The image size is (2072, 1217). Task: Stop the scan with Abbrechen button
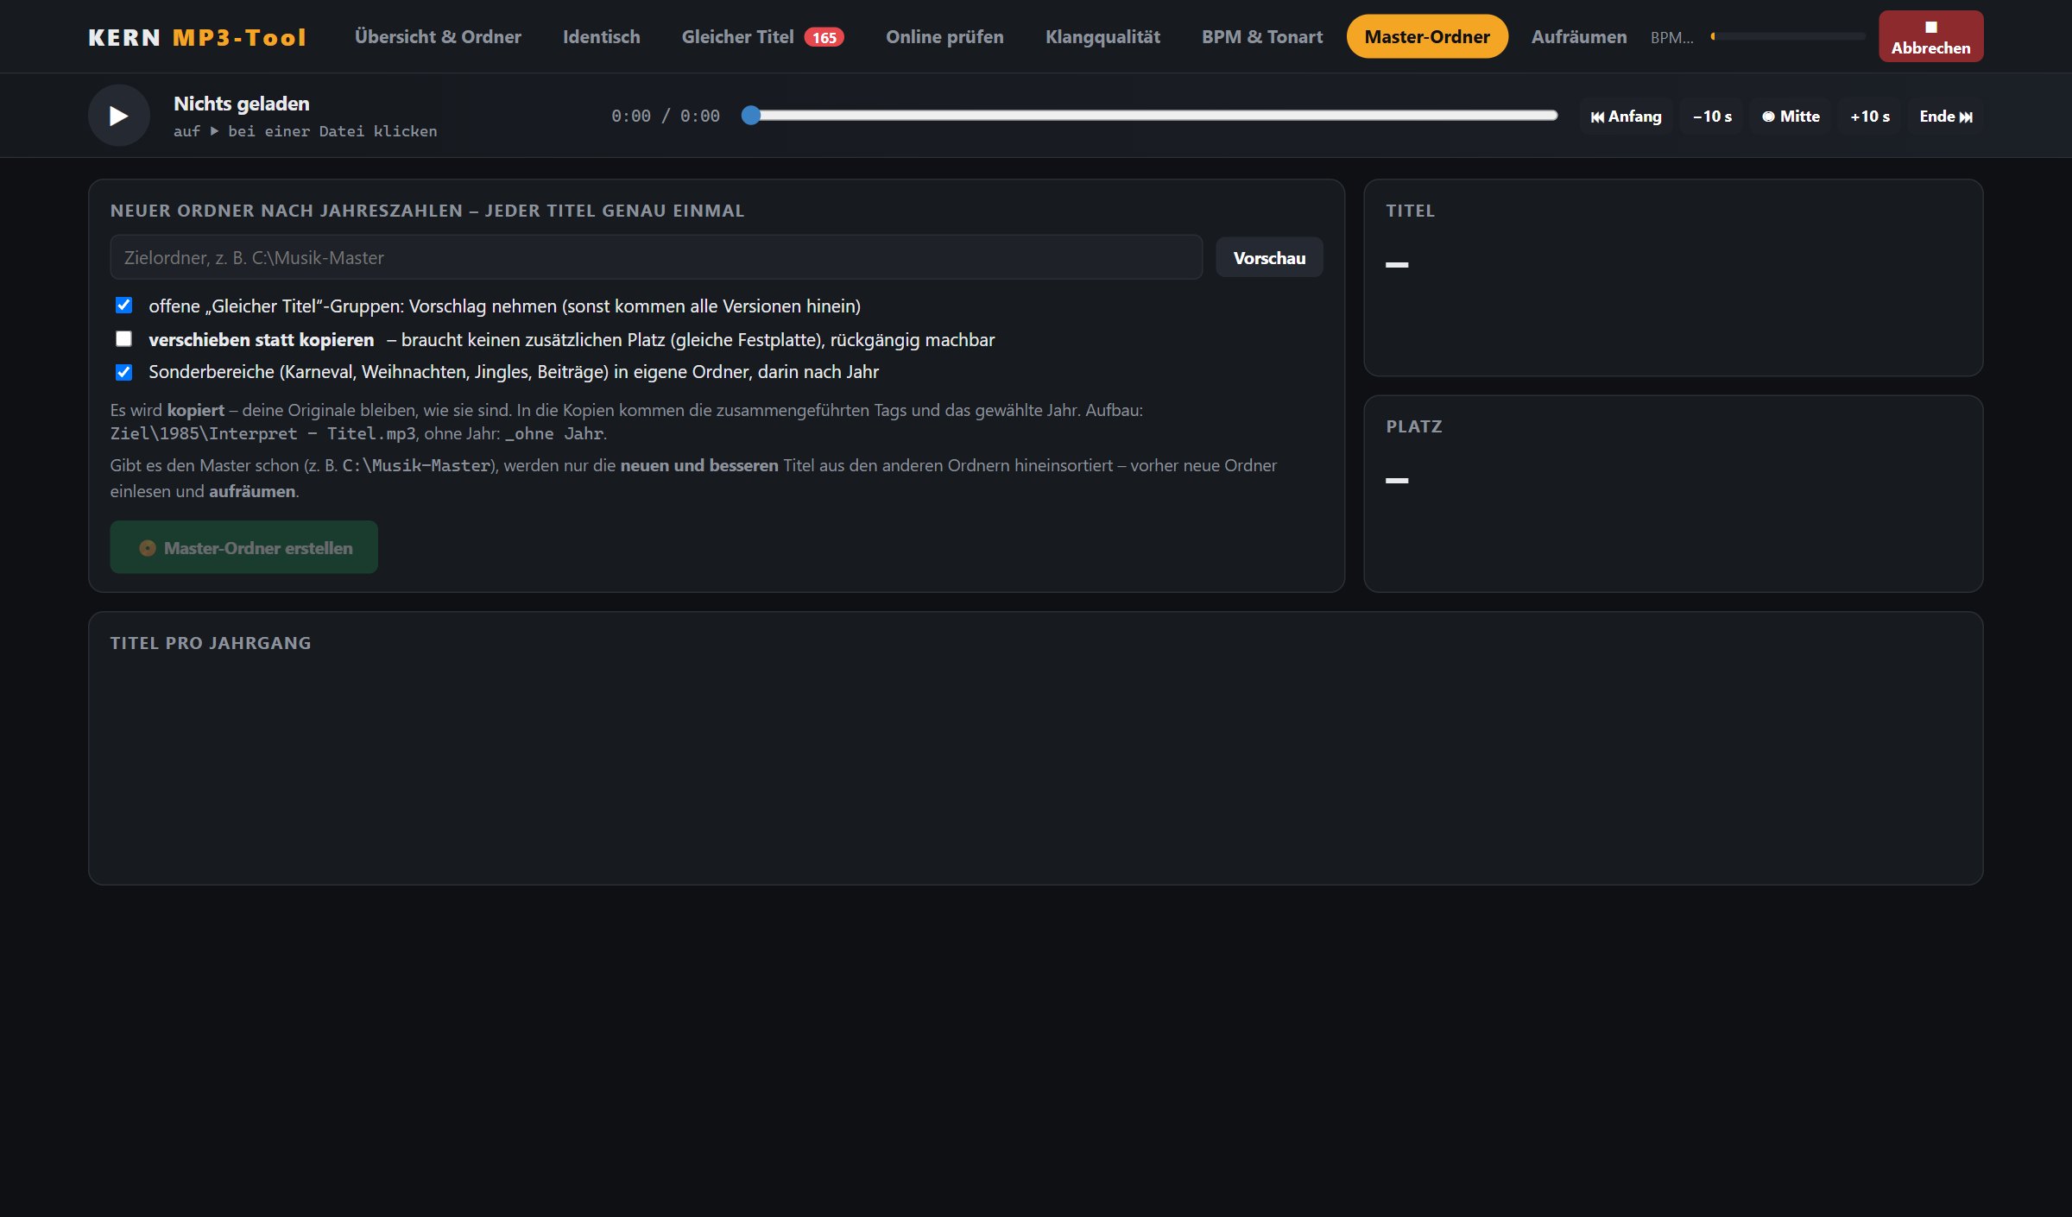1930,37
